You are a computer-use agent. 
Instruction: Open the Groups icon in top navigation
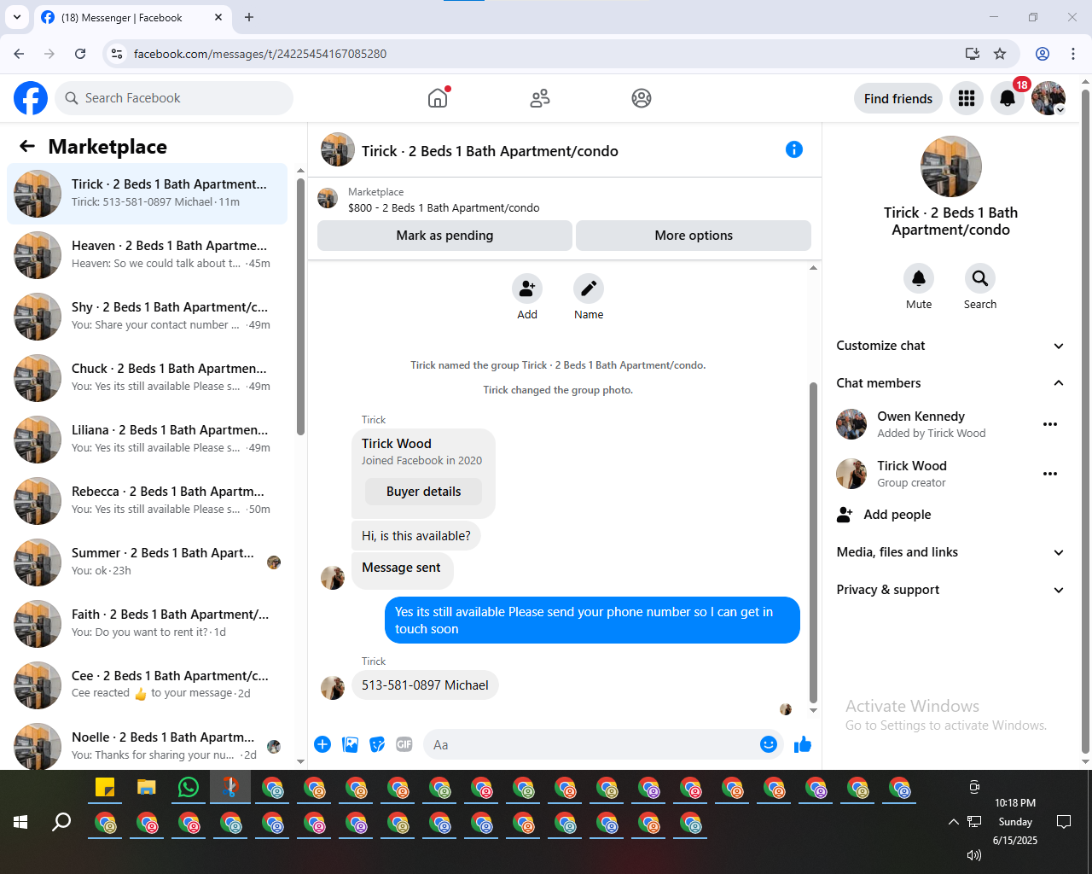642,98
